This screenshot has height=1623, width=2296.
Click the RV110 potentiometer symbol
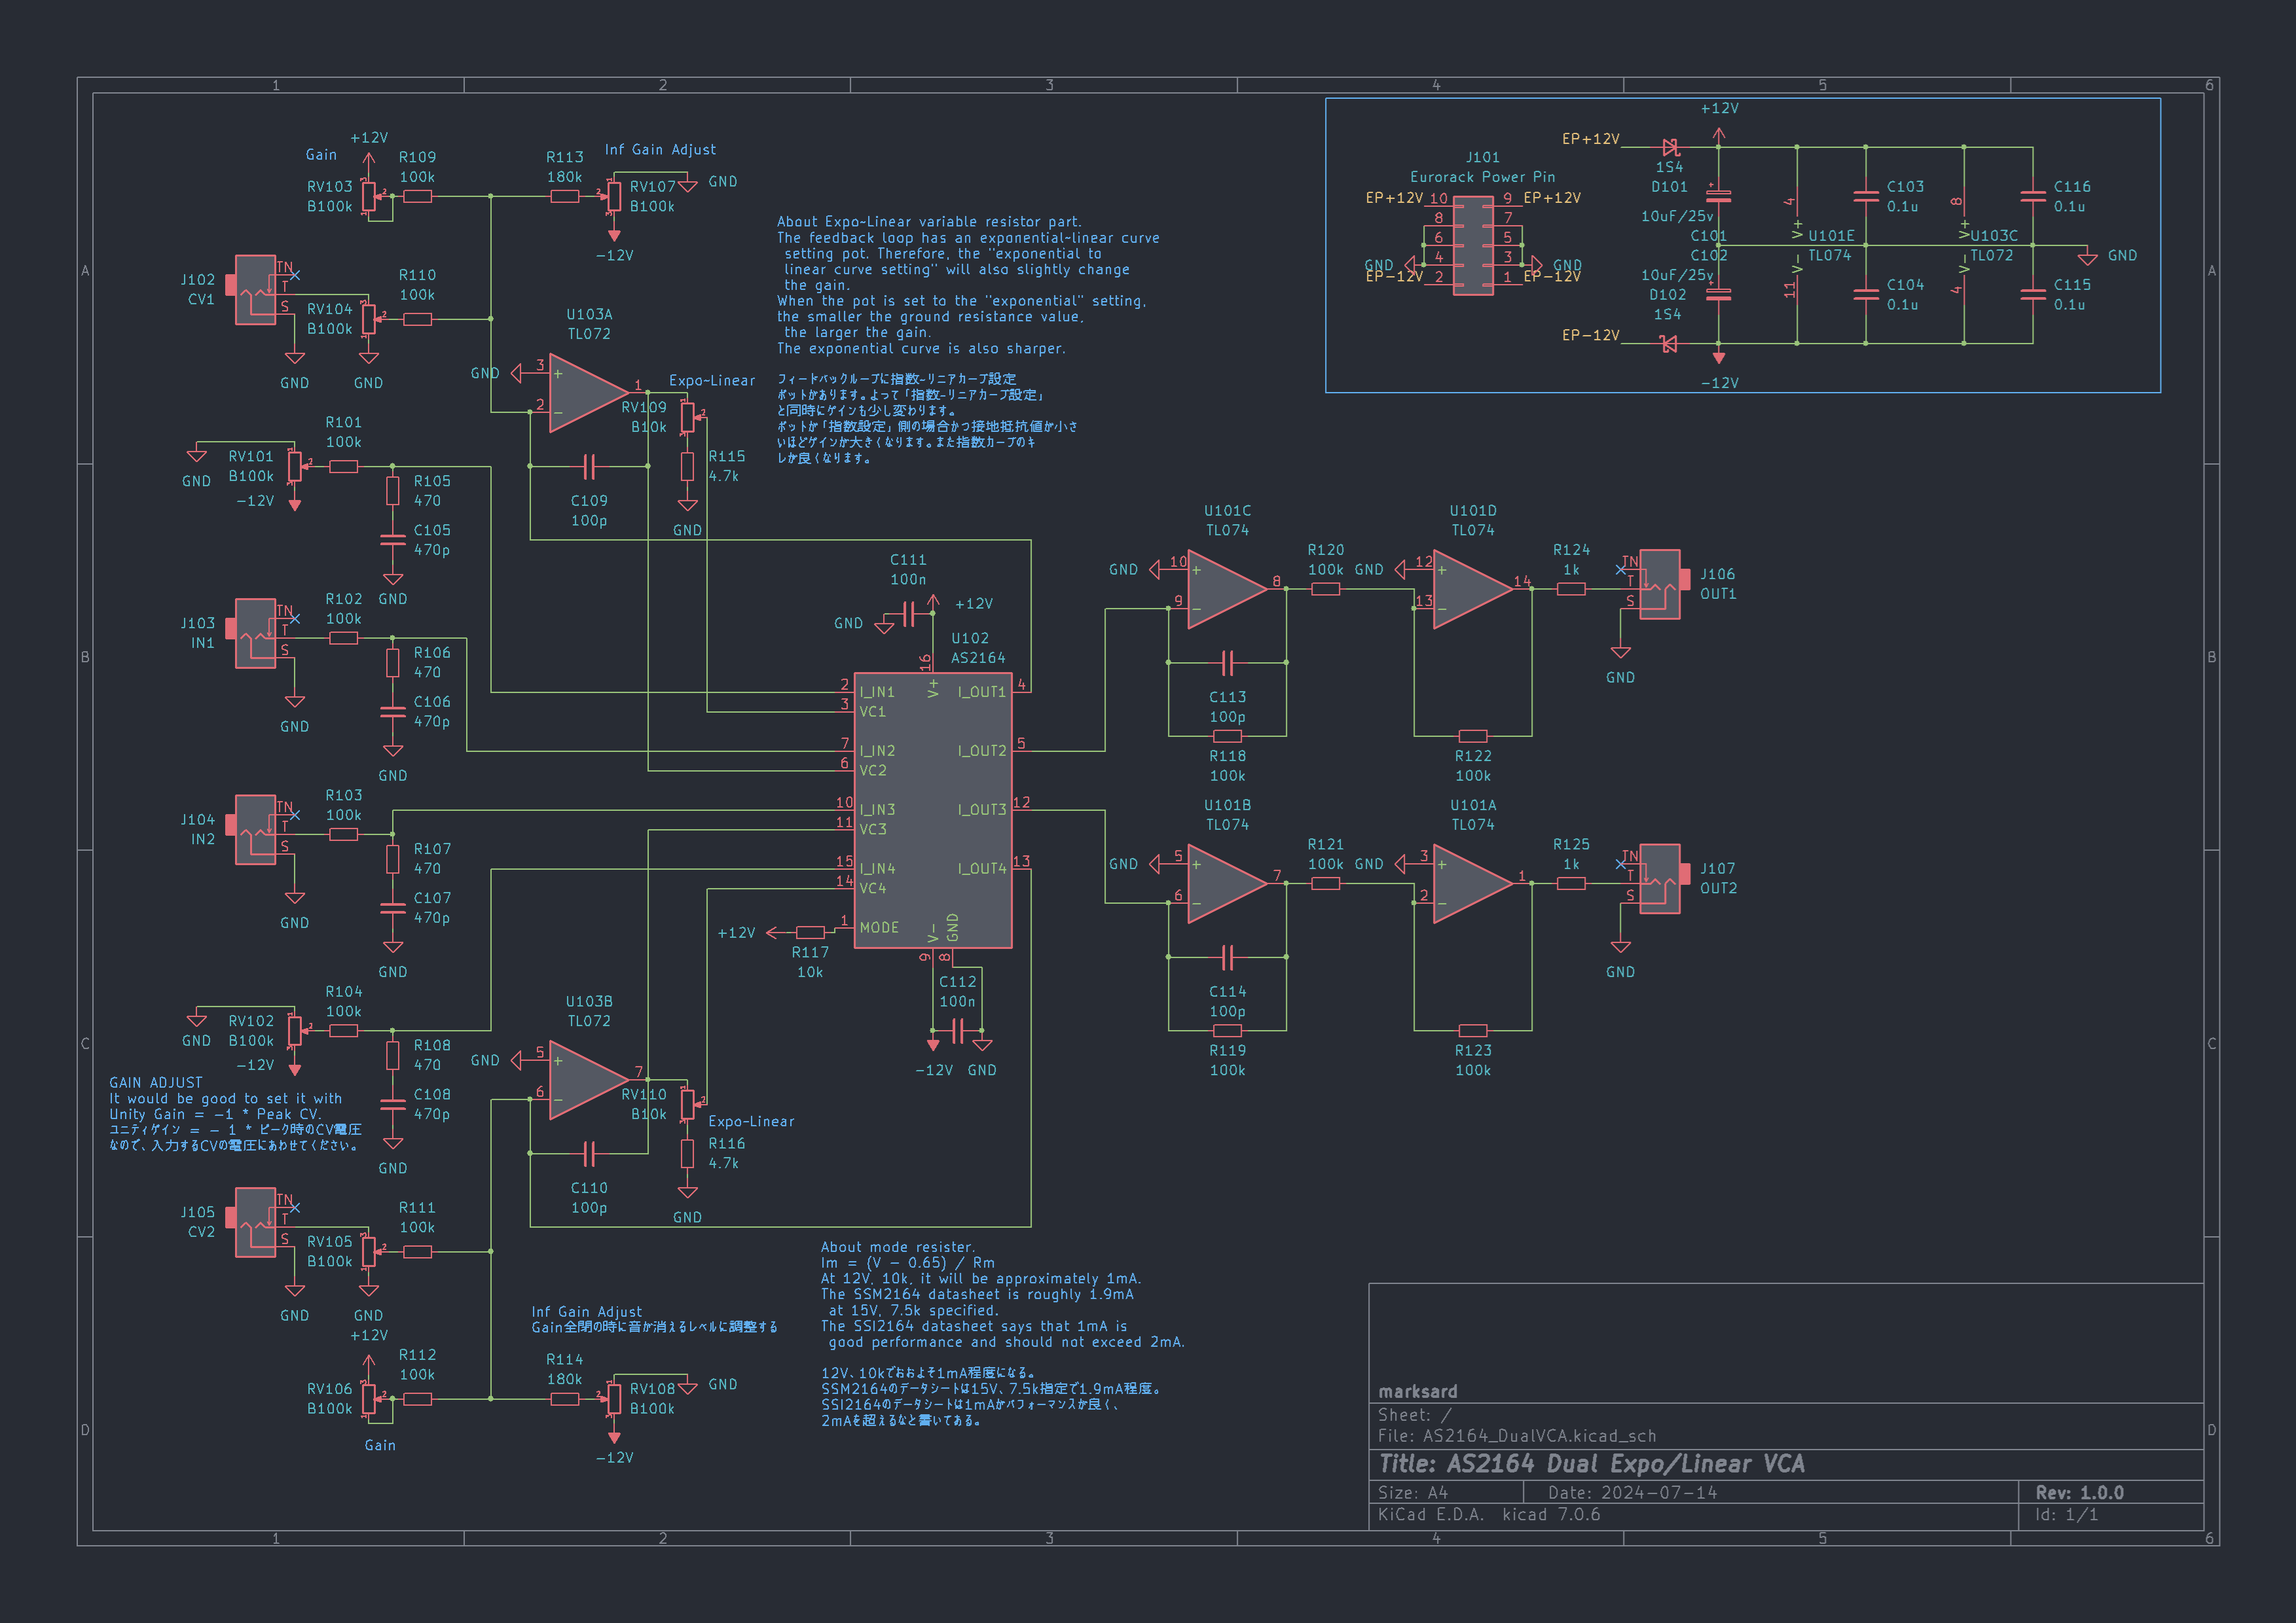(689, 1104)
